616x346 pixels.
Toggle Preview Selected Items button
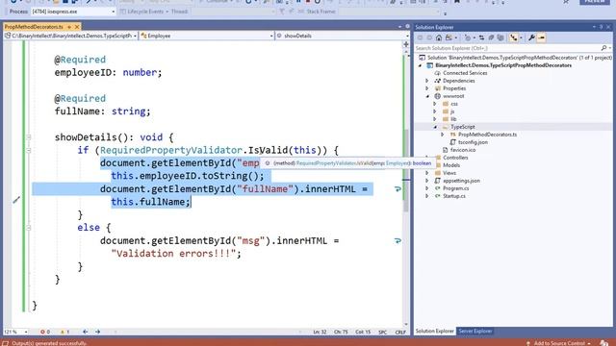pyautogui.click(x=541, y=37)
